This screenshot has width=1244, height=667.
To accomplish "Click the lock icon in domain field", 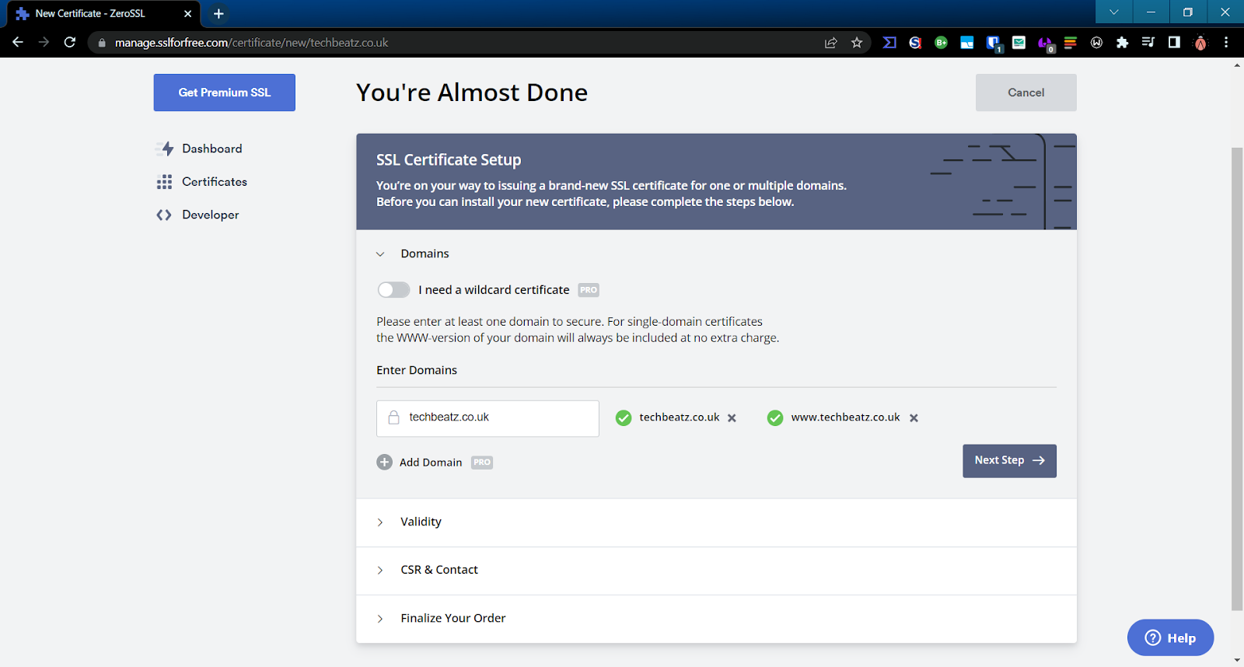I will (394, 417).
